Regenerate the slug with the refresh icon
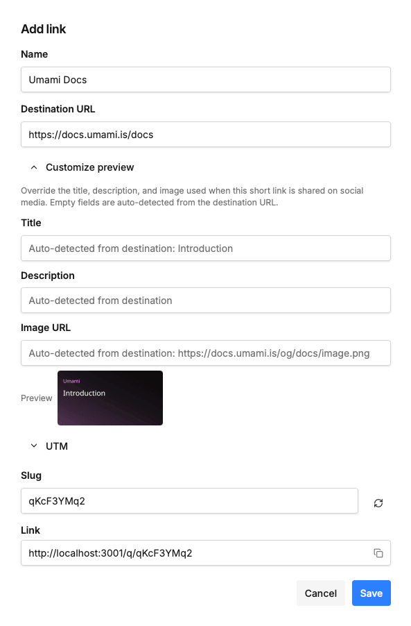Screen dimensions: 411x626 (378, 503)
